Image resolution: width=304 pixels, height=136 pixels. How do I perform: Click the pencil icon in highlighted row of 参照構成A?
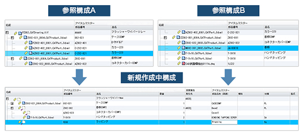pyautogui.click(x=26, y=53)
